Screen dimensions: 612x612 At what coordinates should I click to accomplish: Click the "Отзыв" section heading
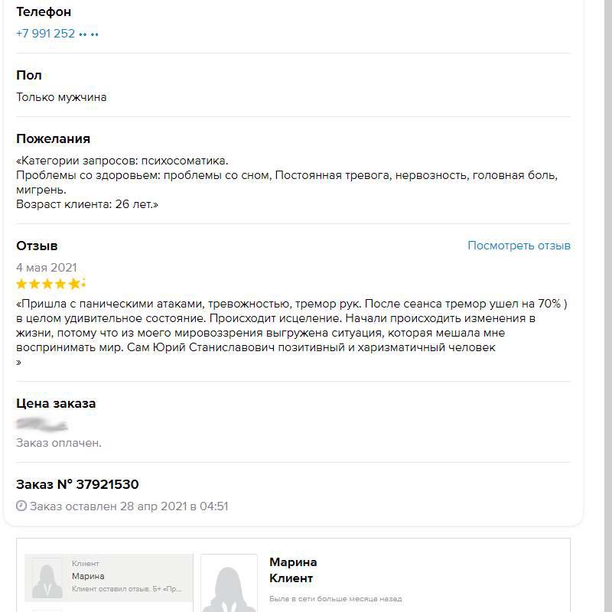pos(37,246)
